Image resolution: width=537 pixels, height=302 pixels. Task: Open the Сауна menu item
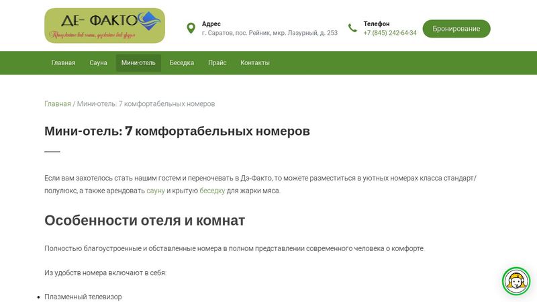(98, 63)
